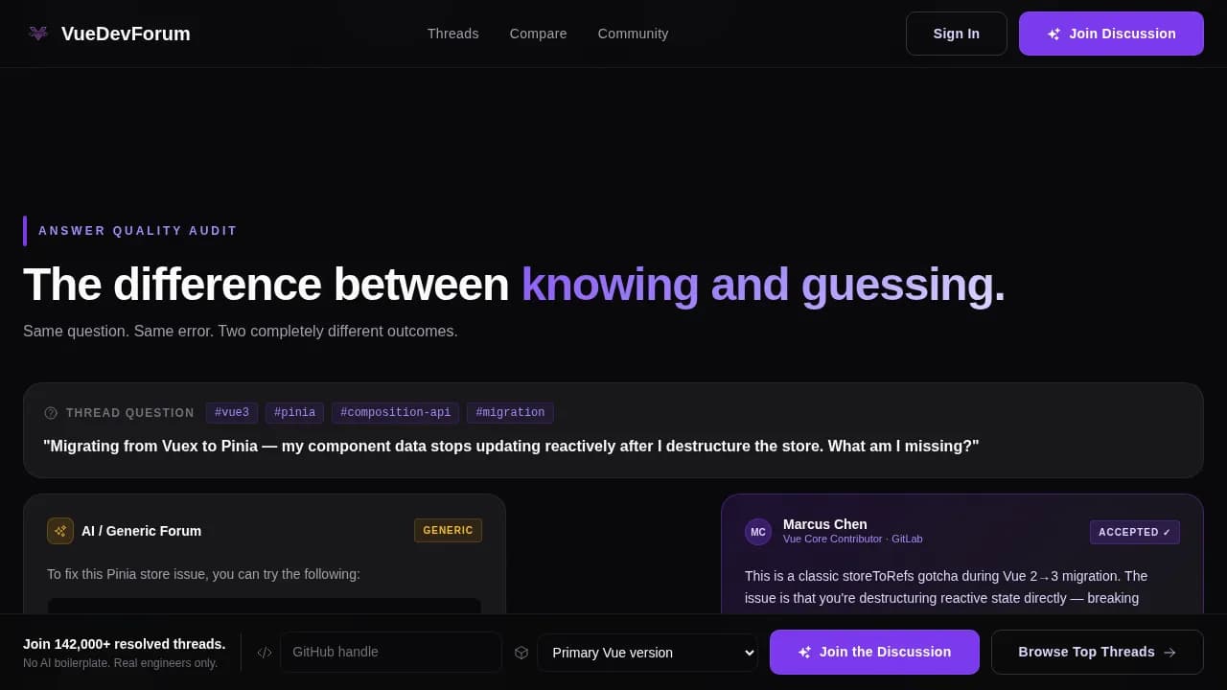Click the question mark icon beside Thread Question

[51, 413]
